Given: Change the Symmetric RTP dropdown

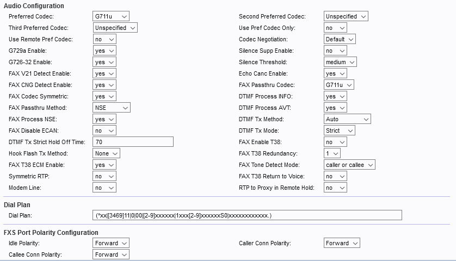Looking at the screenshot, I should coord(104,176).
